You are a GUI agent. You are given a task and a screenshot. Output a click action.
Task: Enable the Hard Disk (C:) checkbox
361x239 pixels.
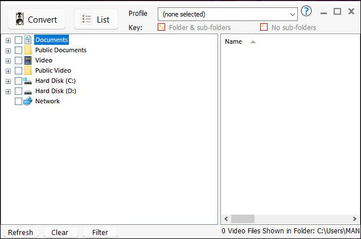tap(18, 81)
